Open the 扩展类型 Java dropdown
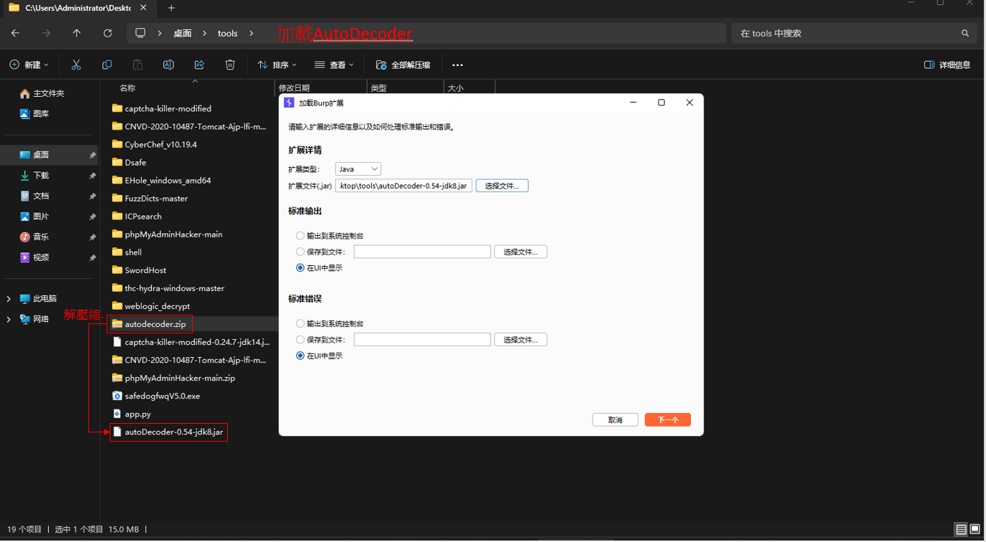Screen dimensions: 986x542 [358, 169]
